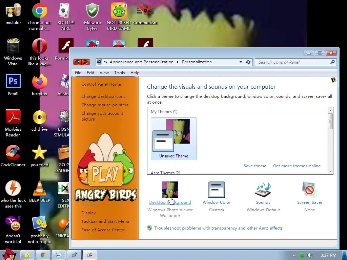Open the View menu
This screenshot has height=260, width=347.
tap(104, 73)
